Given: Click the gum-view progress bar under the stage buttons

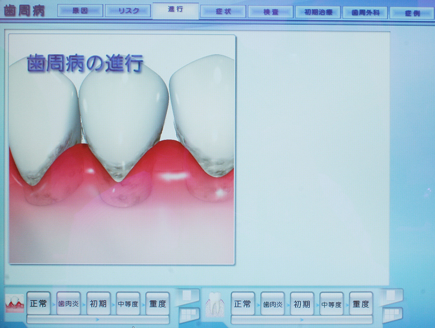Looking at the screenshot, I should click(98, 319).
